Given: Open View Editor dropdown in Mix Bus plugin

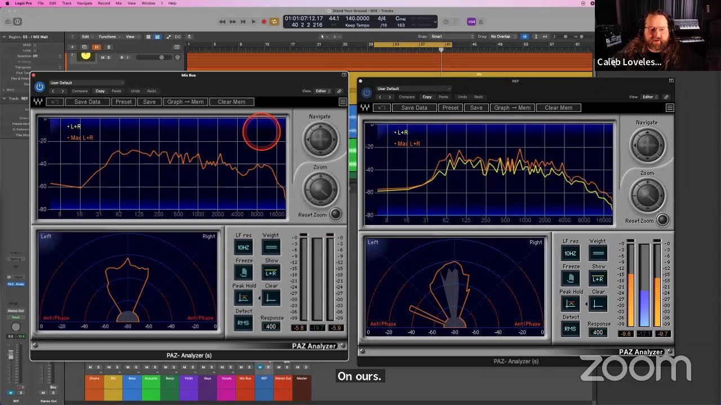Looking at the screenshot, I should pos(323,91).
